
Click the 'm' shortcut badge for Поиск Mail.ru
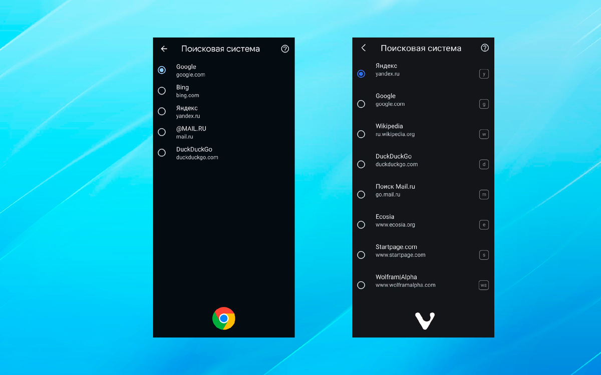(x=484, y=194)
